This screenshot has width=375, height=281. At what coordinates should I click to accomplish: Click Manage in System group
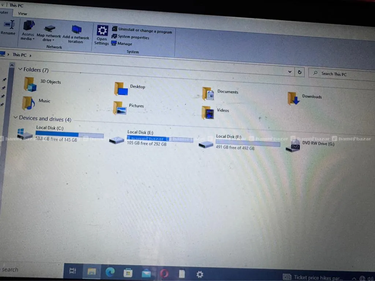point(124,44)
